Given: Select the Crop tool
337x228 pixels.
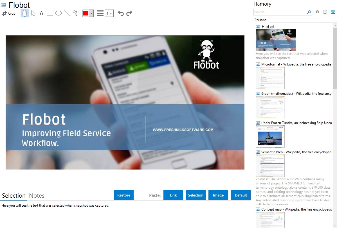Looking at the screenshot, I should pos(9,13).
